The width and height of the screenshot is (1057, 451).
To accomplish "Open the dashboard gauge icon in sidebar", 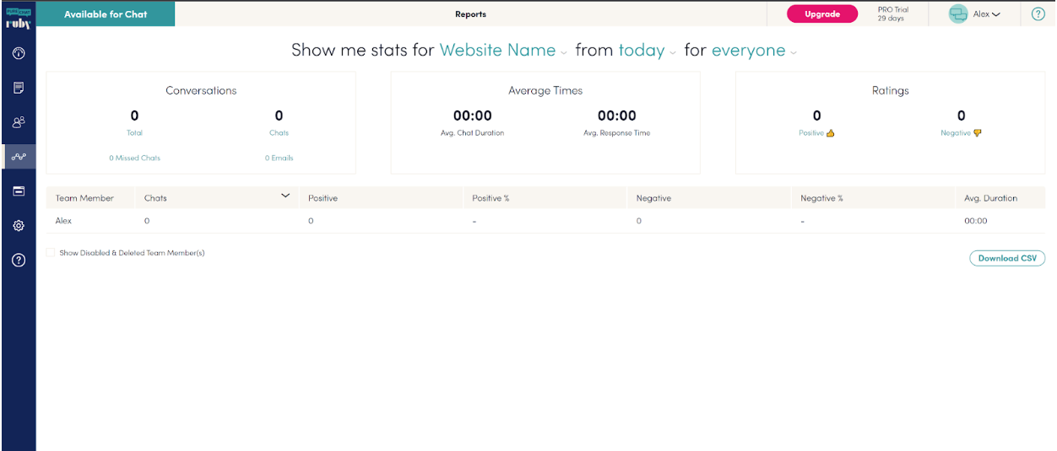I will coord(19,54).
